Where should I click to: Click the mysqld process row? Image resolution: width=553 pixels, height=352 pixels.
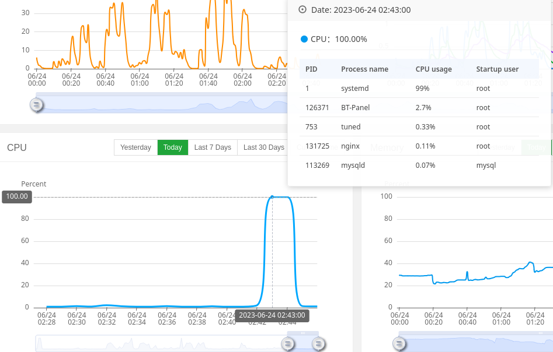419,166
